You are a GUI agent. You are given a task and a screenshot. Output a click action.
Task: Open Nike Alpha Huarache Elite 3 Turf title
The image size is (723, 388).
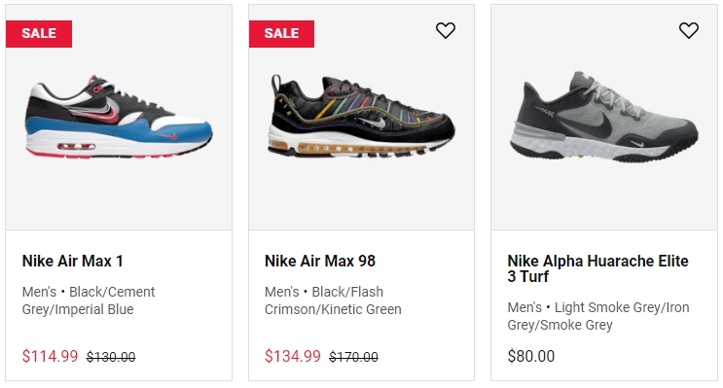(x=598, y=268)
